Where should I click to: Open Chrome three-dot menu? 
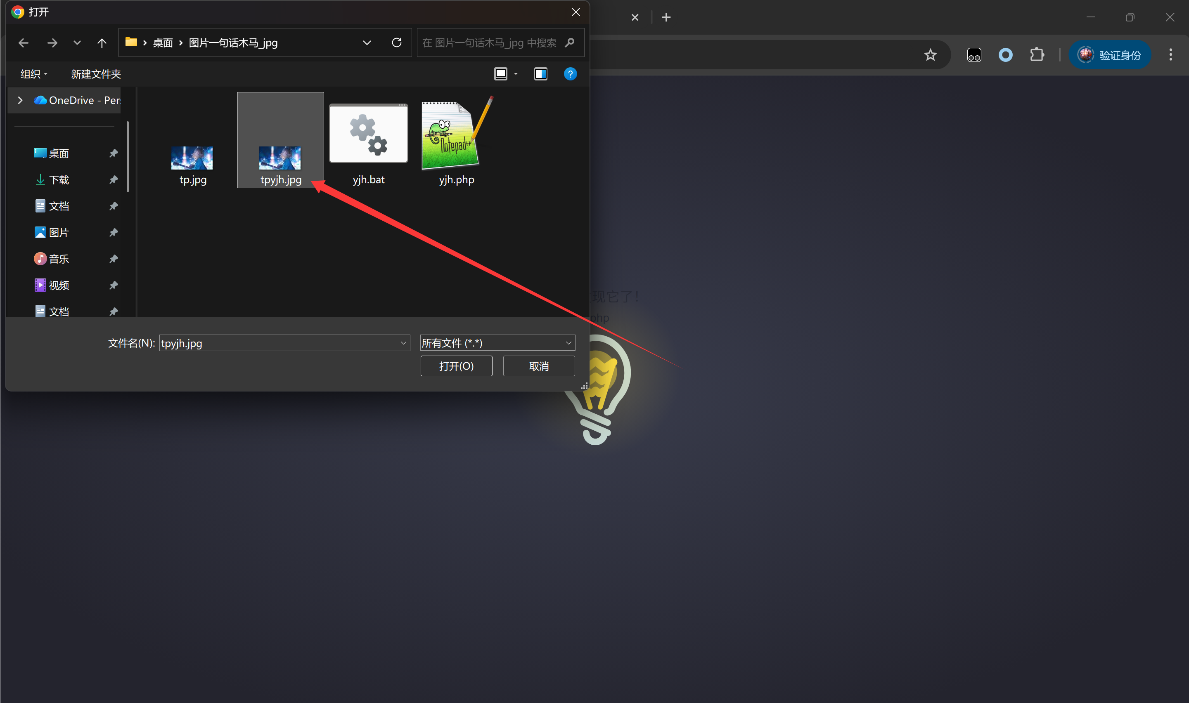tap(1170, 55)
